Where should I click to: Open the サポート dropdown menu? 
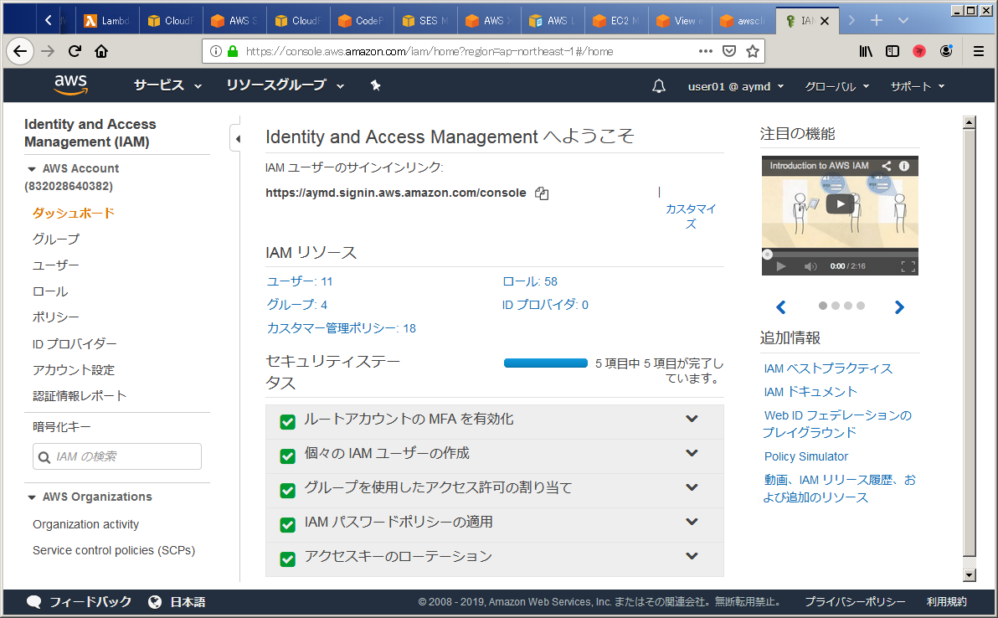click(917, 86)
